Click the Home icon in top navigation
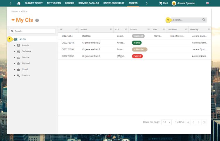 click(x=19, y=3)
